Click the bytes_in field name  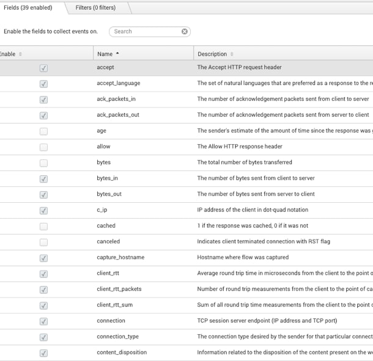107,178
